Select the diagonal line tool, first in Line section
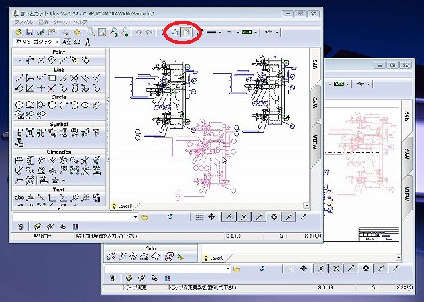 (x=19, y=78)
